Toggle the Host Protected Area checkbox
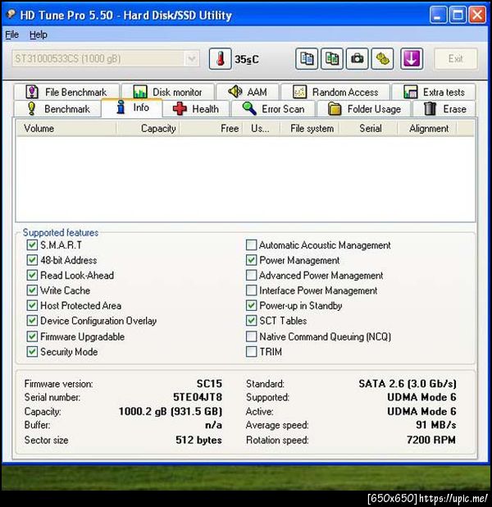Viewport: 492px width, 507px height. (x=32, y=305)
